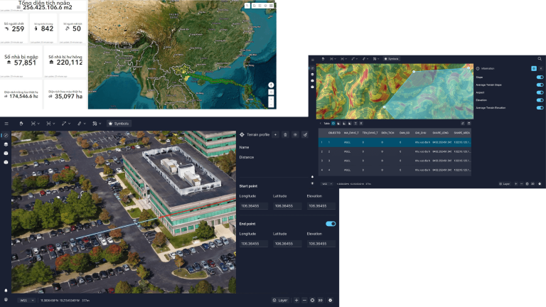Screen dimensions: 546x307
Task: Zoom out with minus icon in 3D viewer status bar
Action: point(304,300)
